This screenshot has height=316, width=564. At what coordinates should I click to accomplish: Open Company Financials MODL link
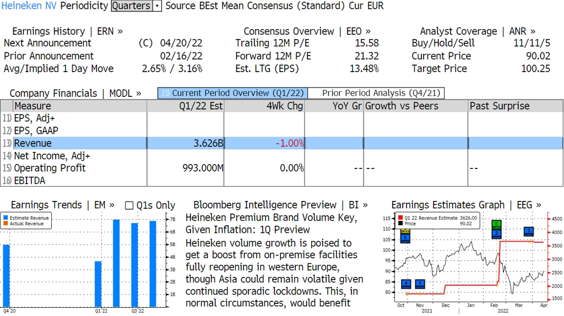pos(75,94)
